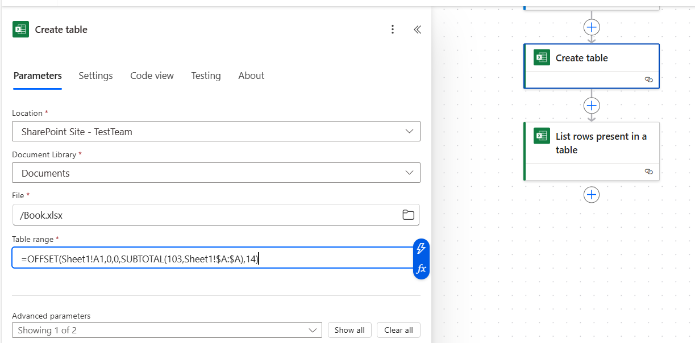This screenshot has height=343, width=695.
Task: Open the file browser folder icon
Action: (x=408, y=215)
